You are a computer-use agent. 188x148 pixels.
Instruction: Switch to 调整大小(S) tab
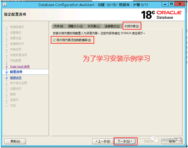click(75, 26)
